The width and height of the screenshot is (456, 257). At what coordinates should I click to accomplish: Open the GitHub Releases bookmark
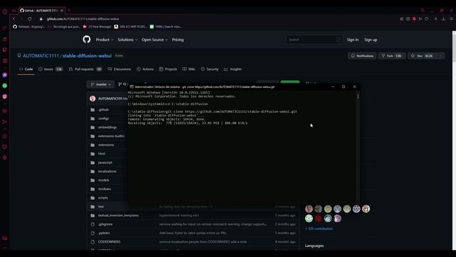[x=29, y=26]
